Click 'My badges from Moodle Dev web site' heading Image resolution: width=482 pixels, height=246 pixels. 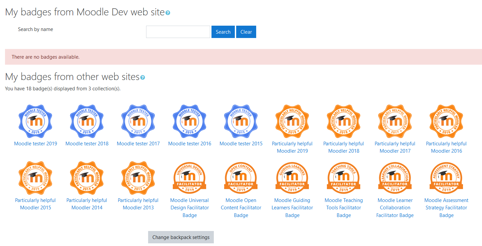point(85,12)
